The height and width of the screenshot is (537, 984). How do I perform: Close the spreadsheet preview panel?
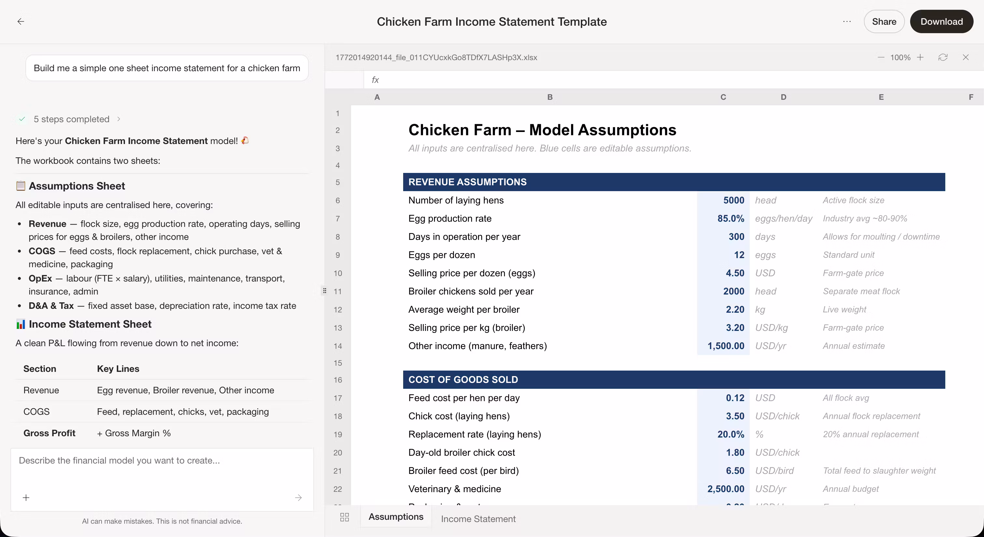pyautogui.click(x=966, y=58)
